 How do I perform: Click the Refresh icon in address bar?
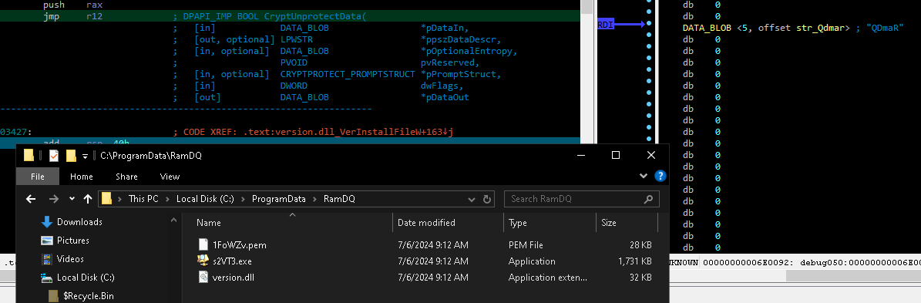point(487,199)
